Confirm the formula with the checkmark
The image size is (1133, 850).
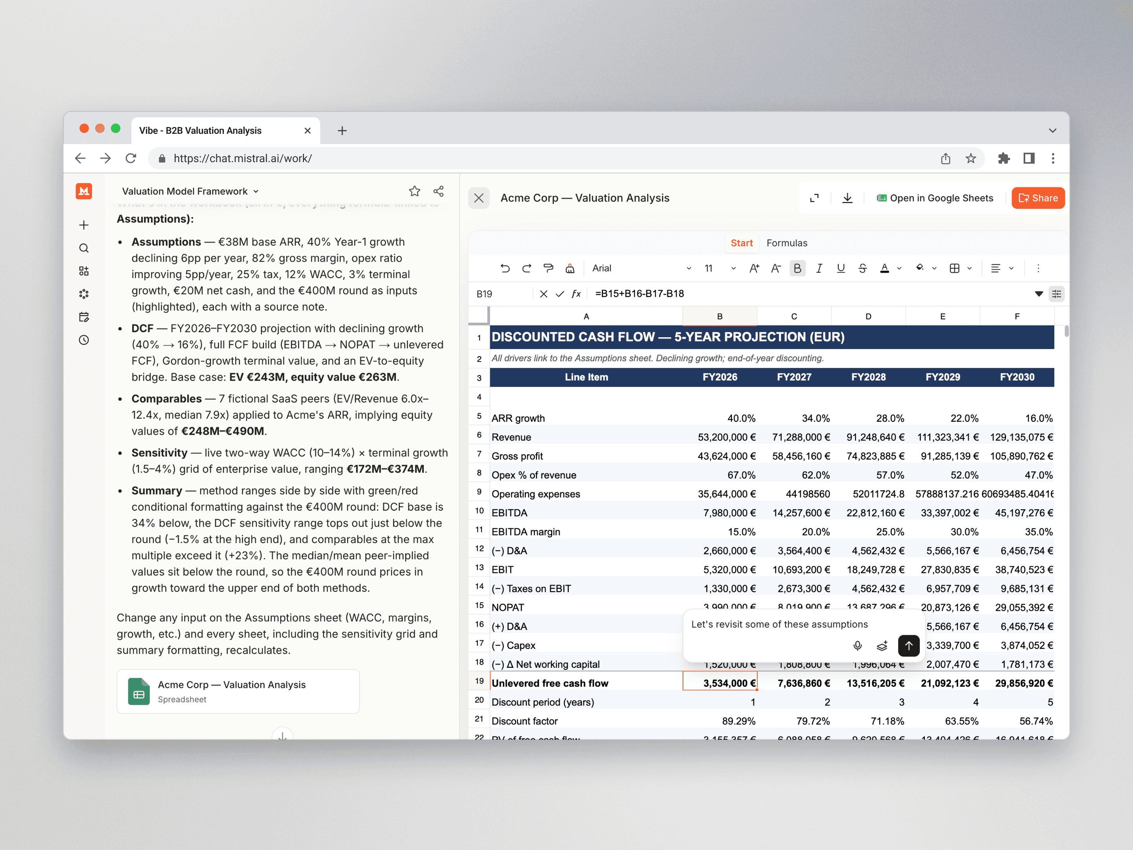[560, 294]
